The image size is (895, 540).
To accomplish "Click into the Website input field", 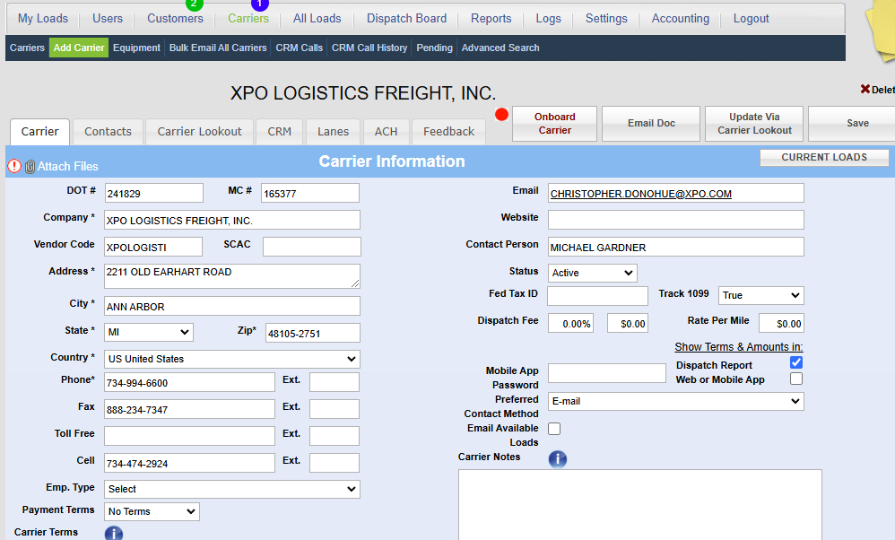I will tap(675, 220).
